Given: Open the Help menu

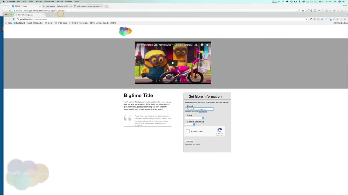Looking at the screenshot, I should [77, 2].
